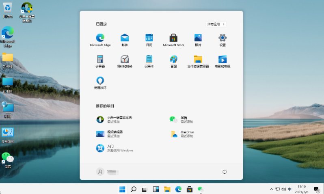Open File Explorer from the taskbar
The image size is (324, 194).
(167, 189)
